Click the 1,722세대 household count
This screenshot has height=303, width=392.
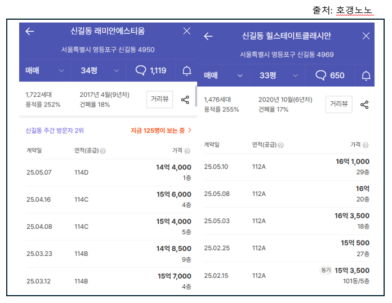tap(38, 95)
